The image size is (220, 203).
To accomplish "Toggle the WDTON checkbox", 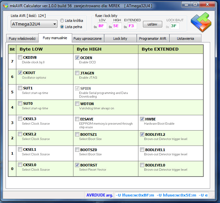I will [x=77, y=103].
